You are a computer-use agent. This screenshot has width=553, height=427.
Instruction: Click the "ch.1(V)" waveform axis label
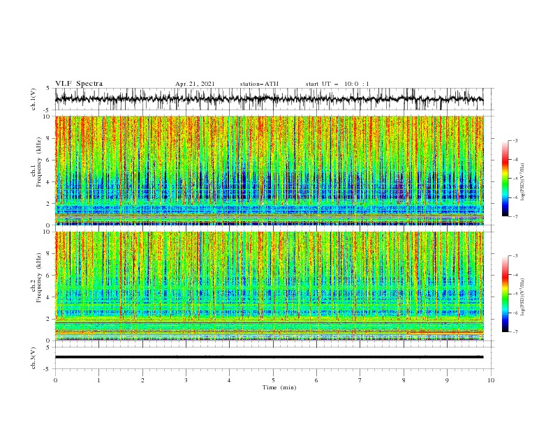pyautogui.click(x=34, y=99)
